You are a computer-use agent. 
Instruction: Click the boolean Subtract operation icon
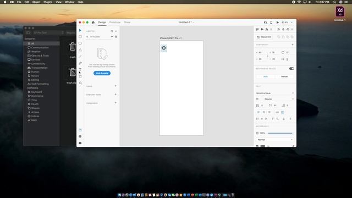point(283,37)
